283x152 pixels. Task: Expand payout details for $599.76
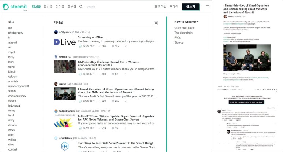click(94, 46)
